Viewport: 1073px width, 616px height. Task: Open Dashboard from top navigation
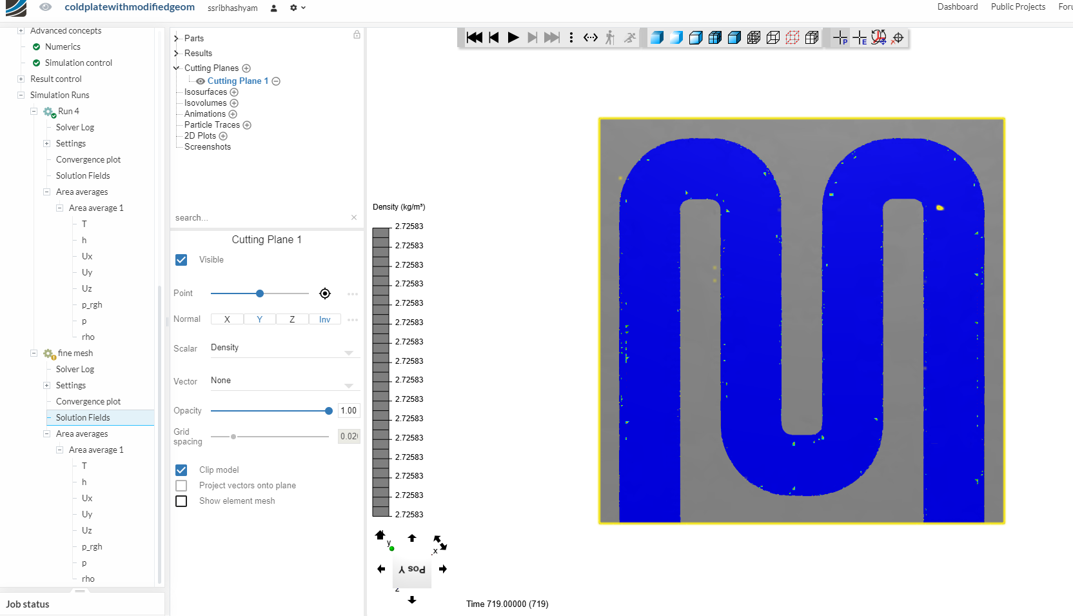[x=957, y=7]
